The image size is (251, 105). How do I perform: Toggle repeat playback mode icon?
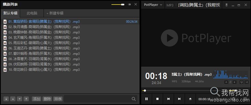pyautogui.click(x=241, y=82)
